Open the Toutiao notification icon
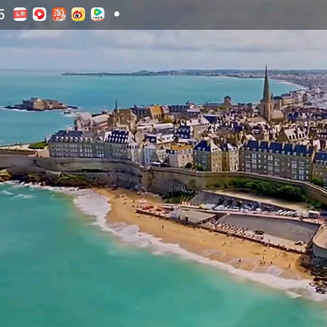This screenshot has width=327, height=327. click(20, 14)
